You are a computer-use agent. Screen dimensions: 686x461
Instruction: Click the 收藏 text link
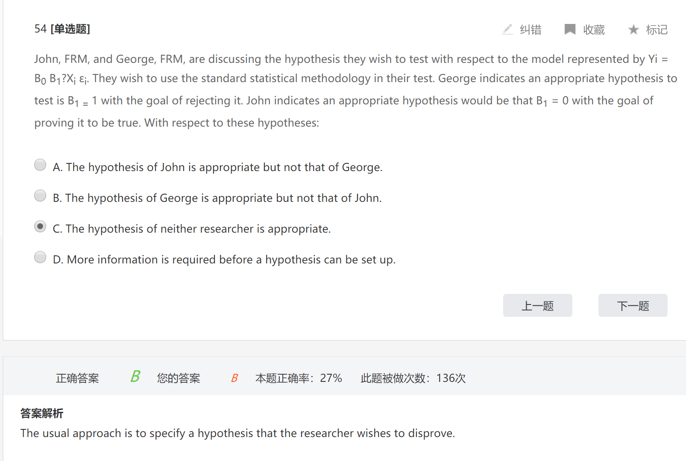594,30
